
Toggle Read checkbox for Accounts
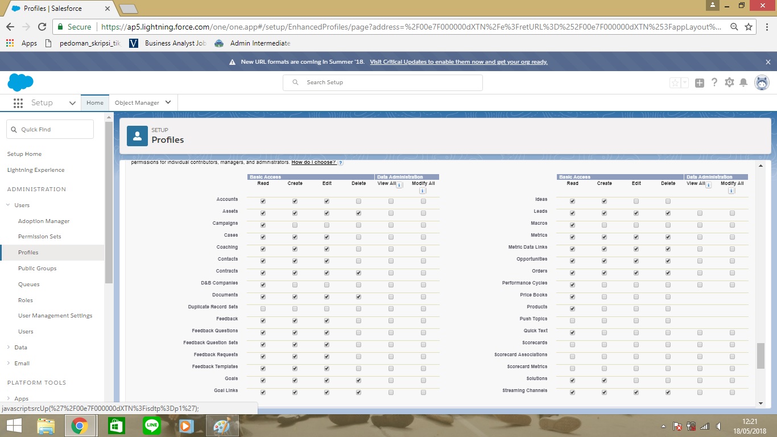pos(263,201)
